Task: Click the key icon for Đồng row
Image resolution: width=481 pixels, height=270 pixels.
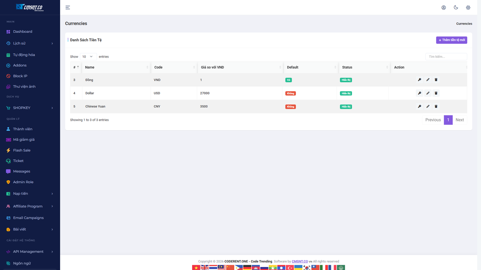Action: tap(419, 80)
